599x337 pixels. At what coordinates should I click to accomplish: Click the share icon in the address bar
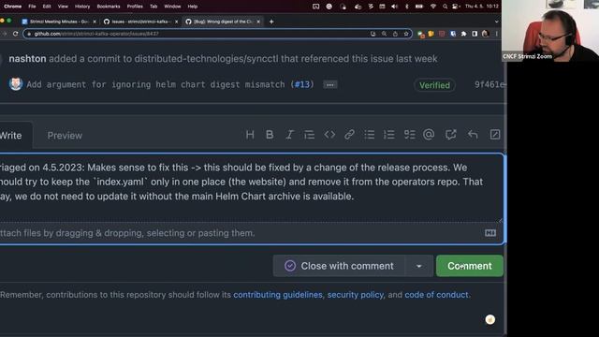tap(395, 34)
